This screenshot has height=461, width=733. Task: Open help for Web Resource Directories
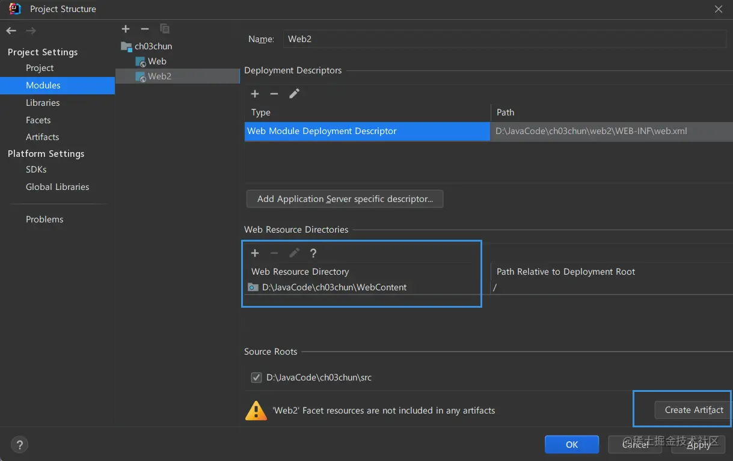[313, 253]
